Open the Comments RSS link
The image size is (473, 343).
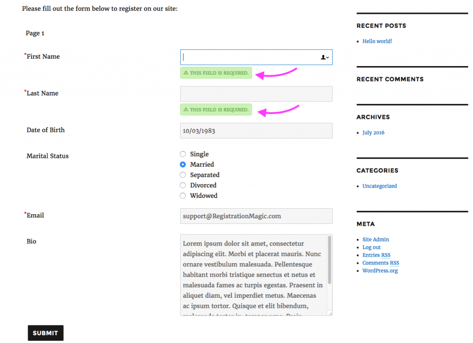pos(381,263)
